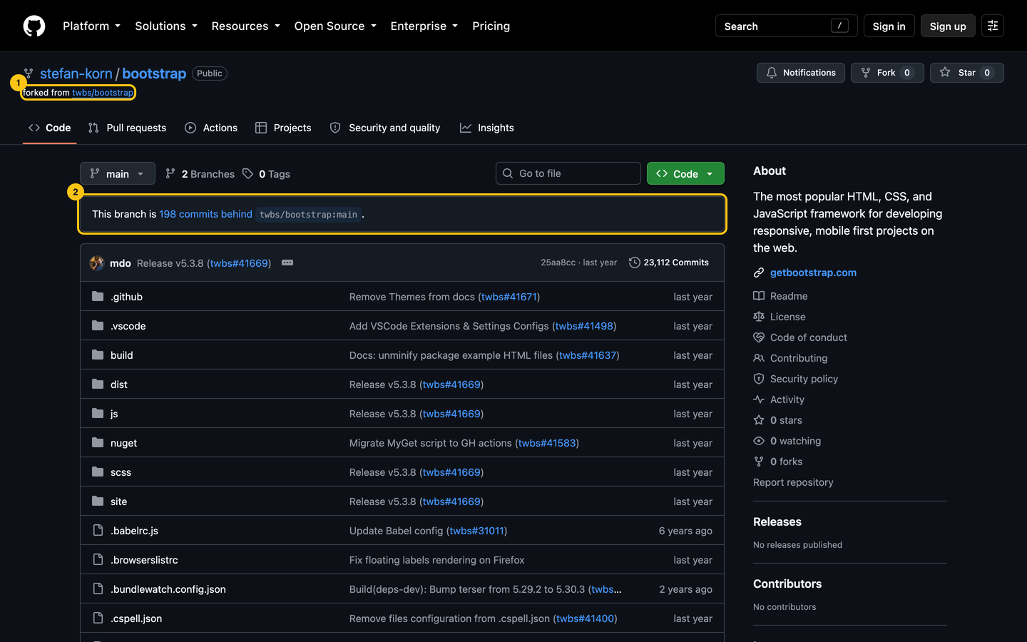Expand the Solutions menu
Image resolution: width=1027 pixels, height=642 pixels.
coord(166,26)
